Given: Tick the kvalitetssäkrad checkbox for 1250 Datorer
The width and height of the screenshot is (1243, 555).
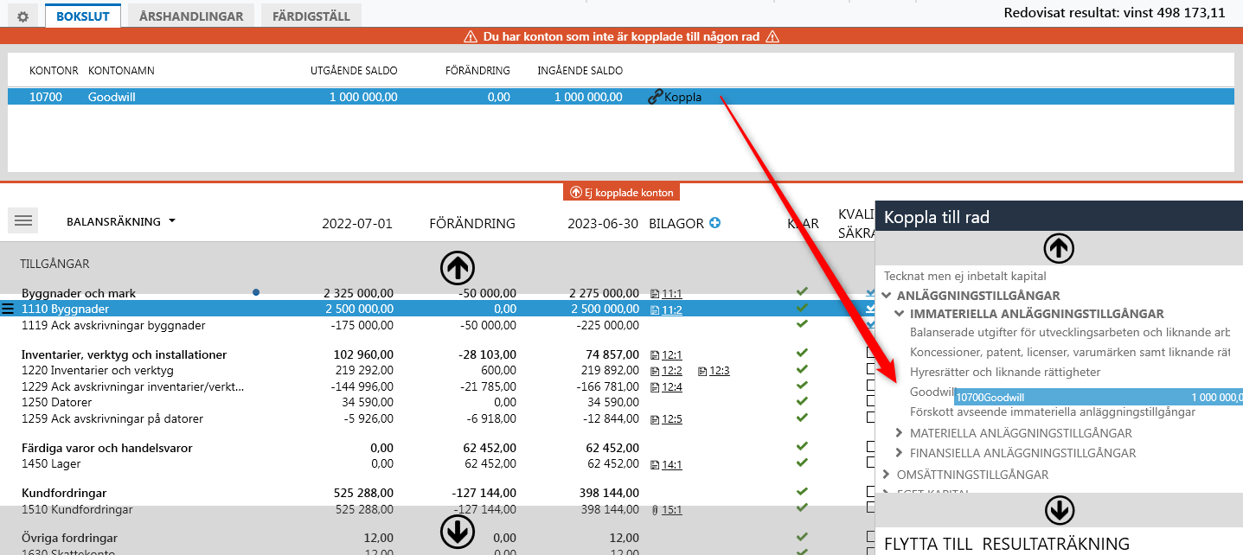Looking at the screenshot, I should (x=871, y=401).
